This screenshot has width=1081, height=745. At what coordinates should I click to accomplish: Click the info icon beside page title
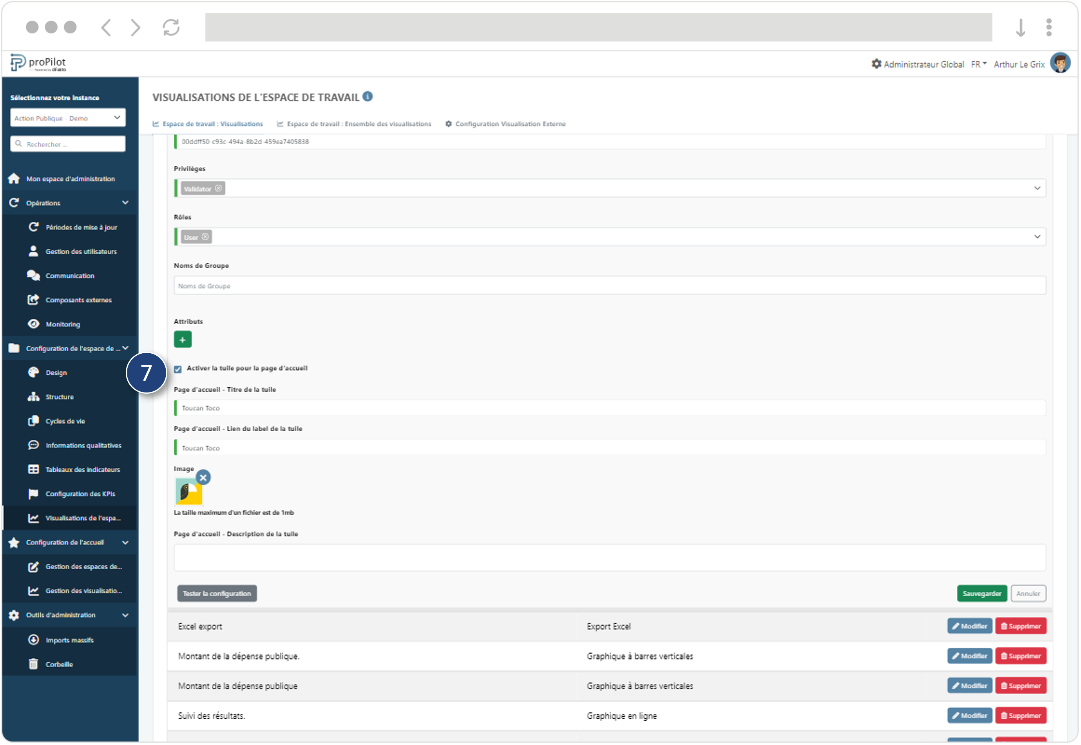pos(368,96)
